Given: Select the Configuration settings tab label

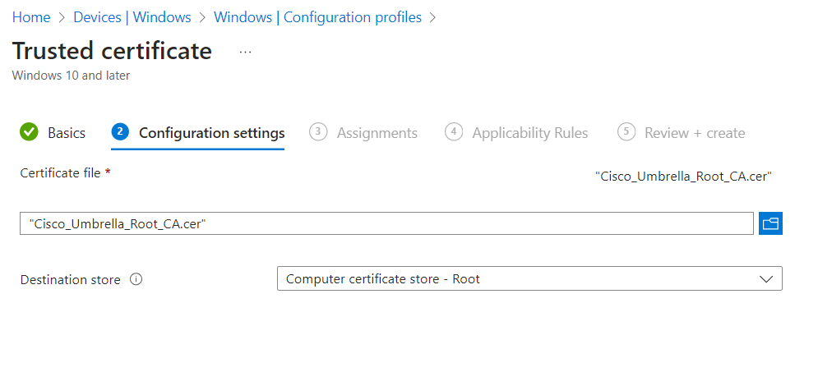Looking at the screenshot, I should tap(211, 133).
